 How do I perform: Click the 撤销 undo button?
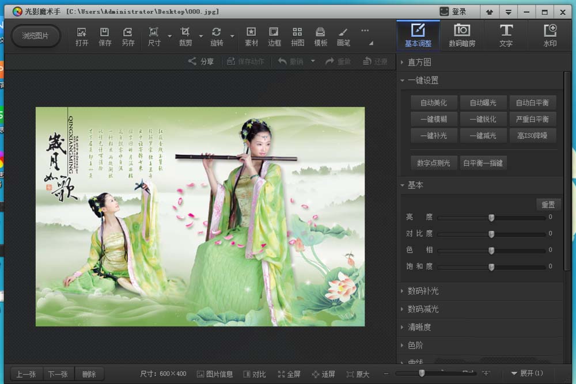(x=290, y=61)
